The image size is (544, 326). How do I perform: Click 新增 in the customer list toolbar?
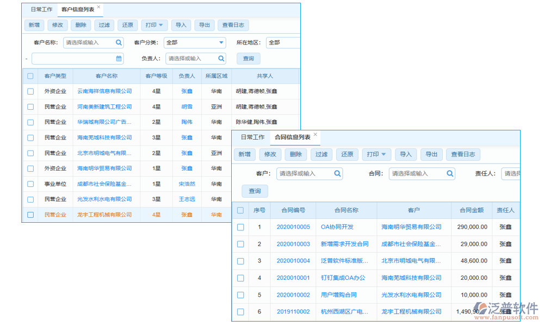pyautogui.click(x=34, y=25)
